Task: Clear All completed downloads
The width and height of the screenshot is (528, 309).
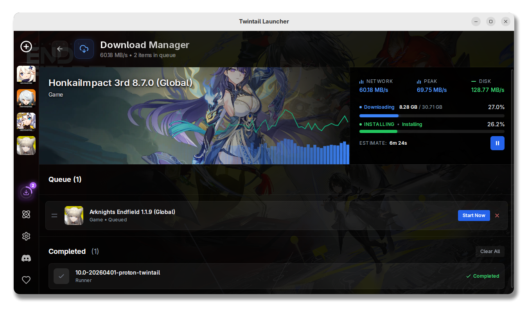Action: point(490,252)
